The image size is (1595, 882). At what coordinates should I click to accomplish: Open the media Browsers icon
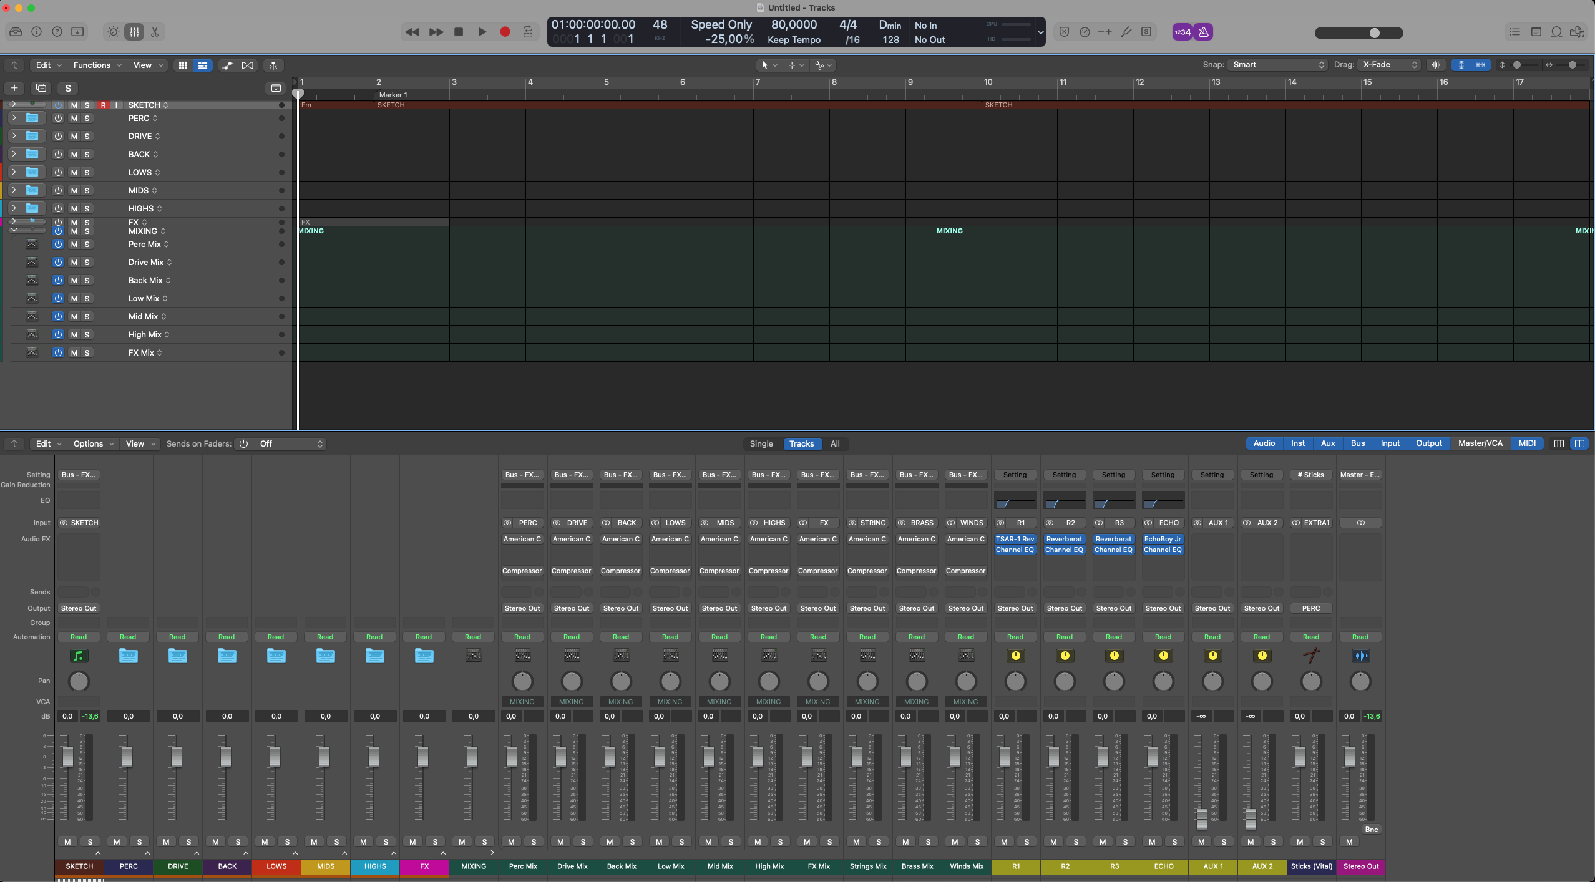pos(1577,32)
